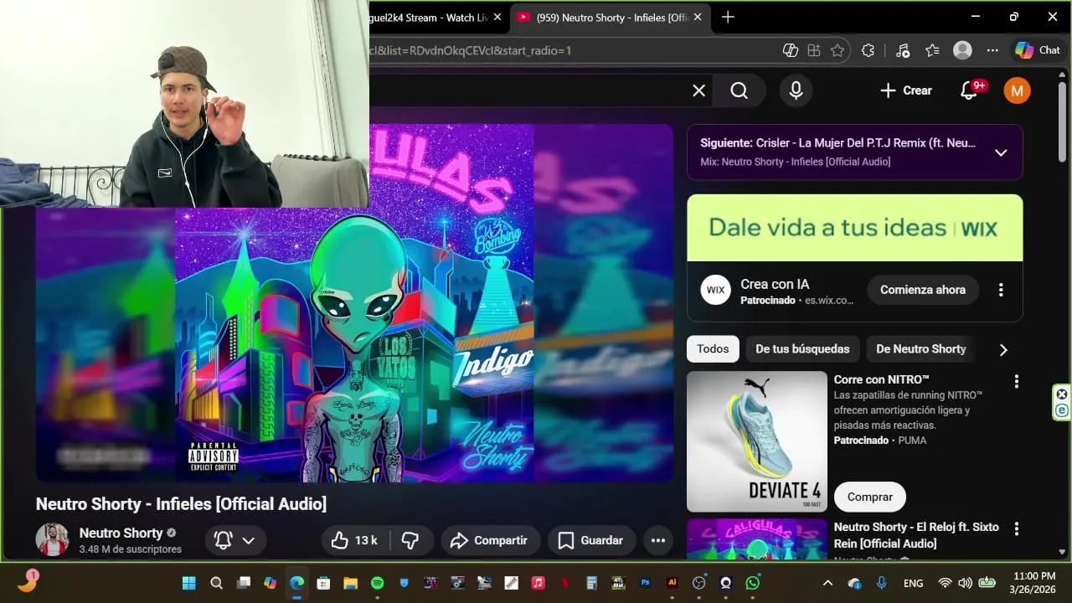
Task: Open El Reloj ft. Sixto Rein video
Action: (x=916, y=535)
